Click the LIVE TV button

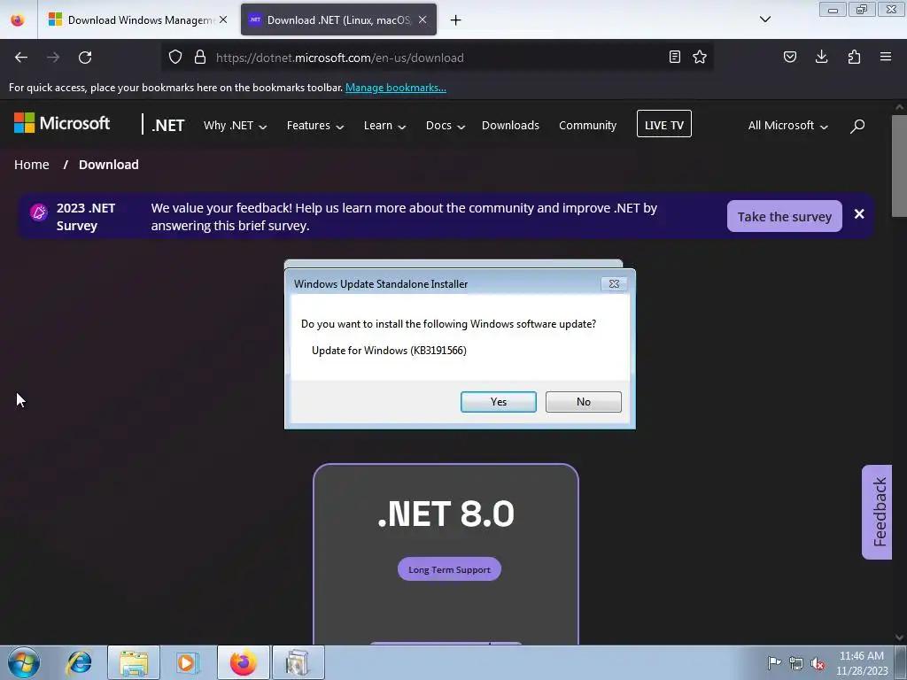tap(664, 124)
